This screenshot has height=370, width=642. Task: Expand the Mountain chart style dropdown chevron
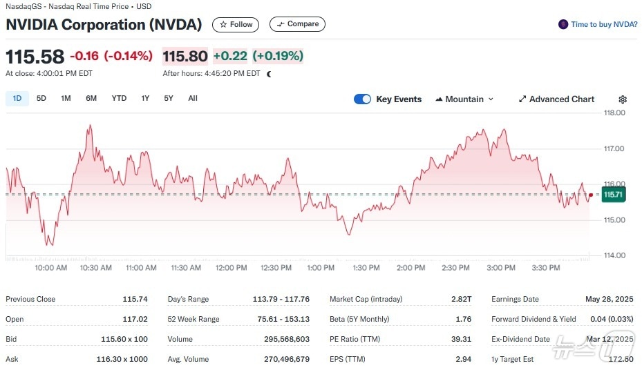click(x=491, y=99)
